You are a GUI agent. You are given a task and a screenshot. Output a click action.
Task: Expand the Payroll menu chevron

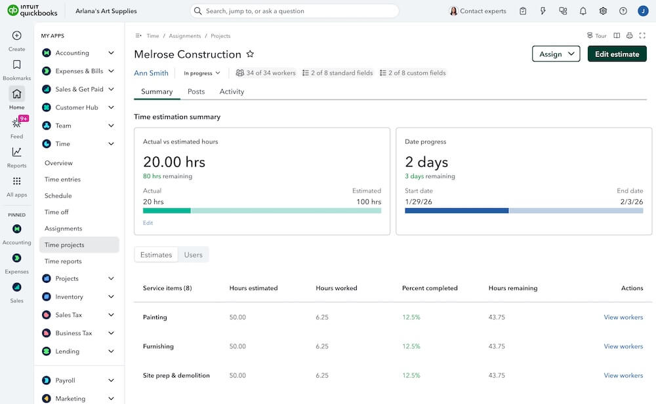coord(112,380)
